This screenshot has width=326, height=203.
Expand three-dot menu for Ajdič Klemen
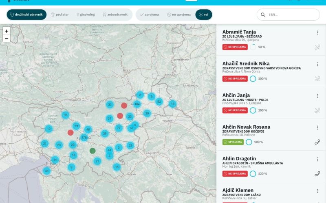(x=317, y=191)
